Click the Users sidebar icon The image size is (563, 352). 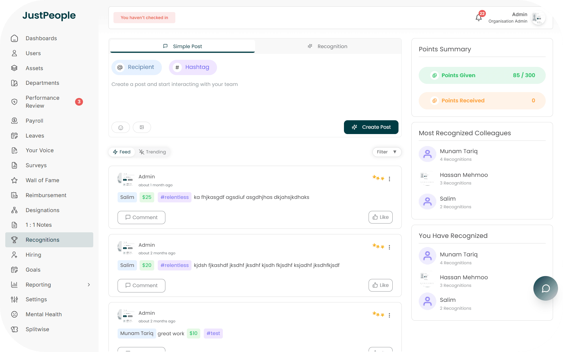click(x=14, y=53)
